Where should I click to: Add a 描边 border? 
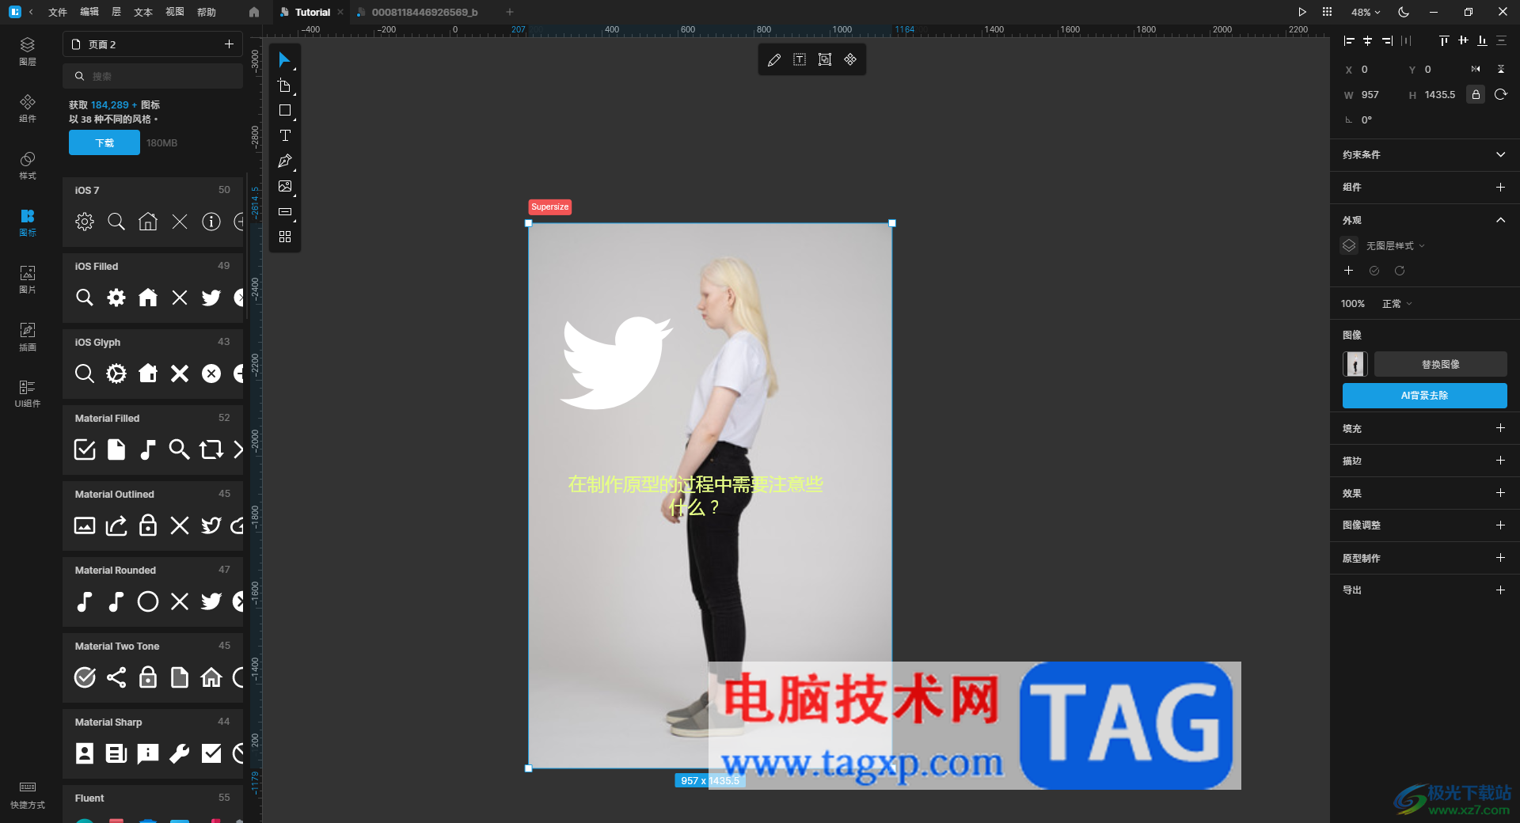[x=1500, y=461]
